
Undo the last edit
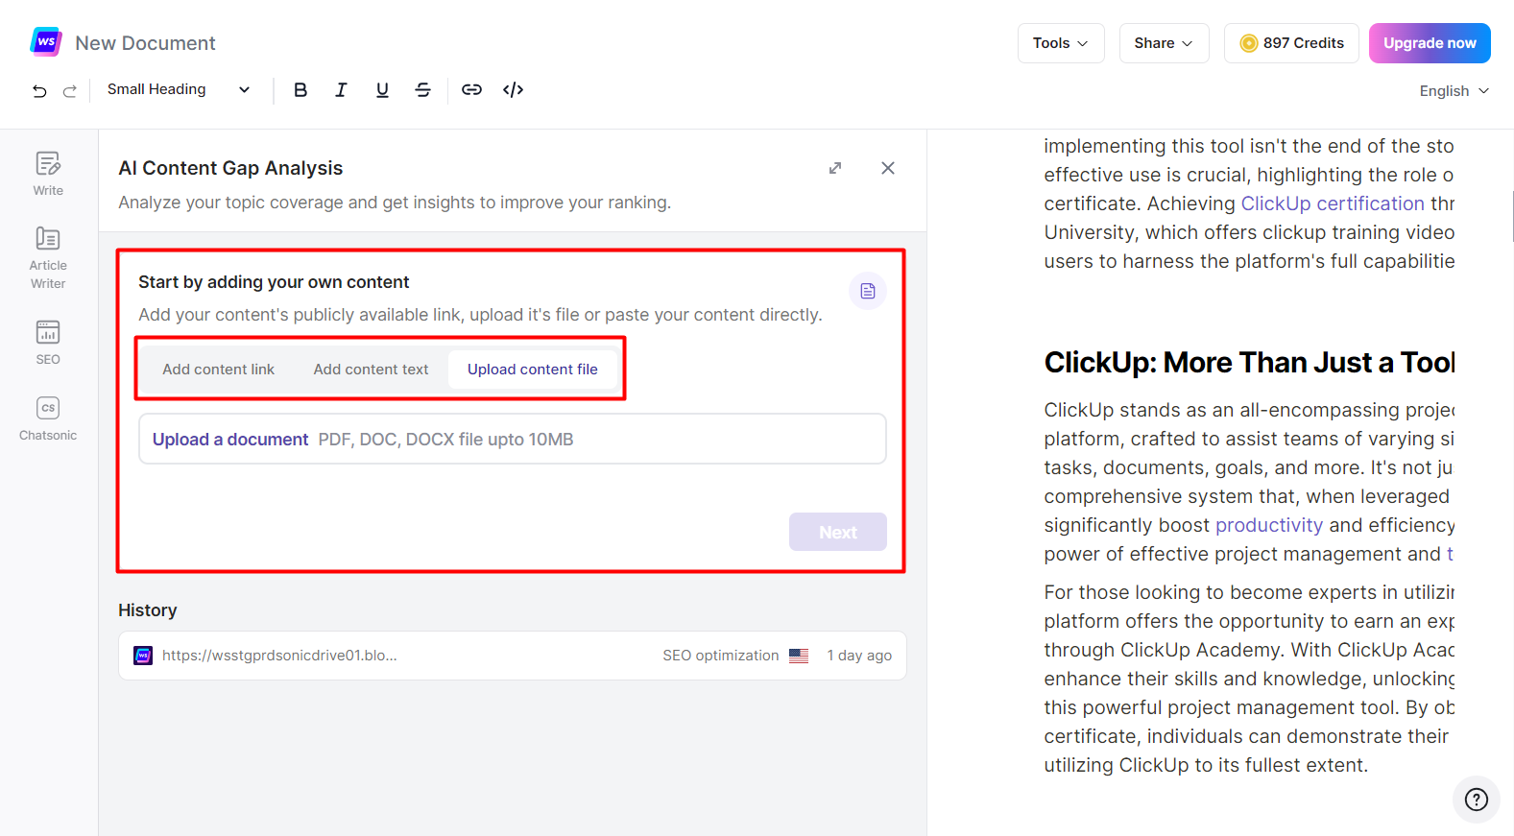(39, 91)
